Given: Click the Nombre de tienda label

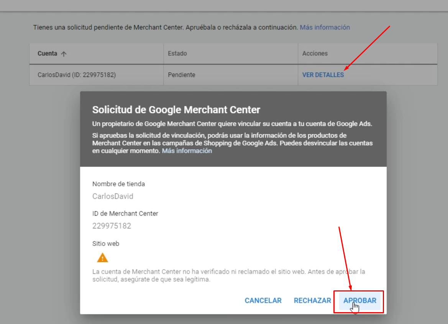Looking at the screenshot, I should point(118,184).
